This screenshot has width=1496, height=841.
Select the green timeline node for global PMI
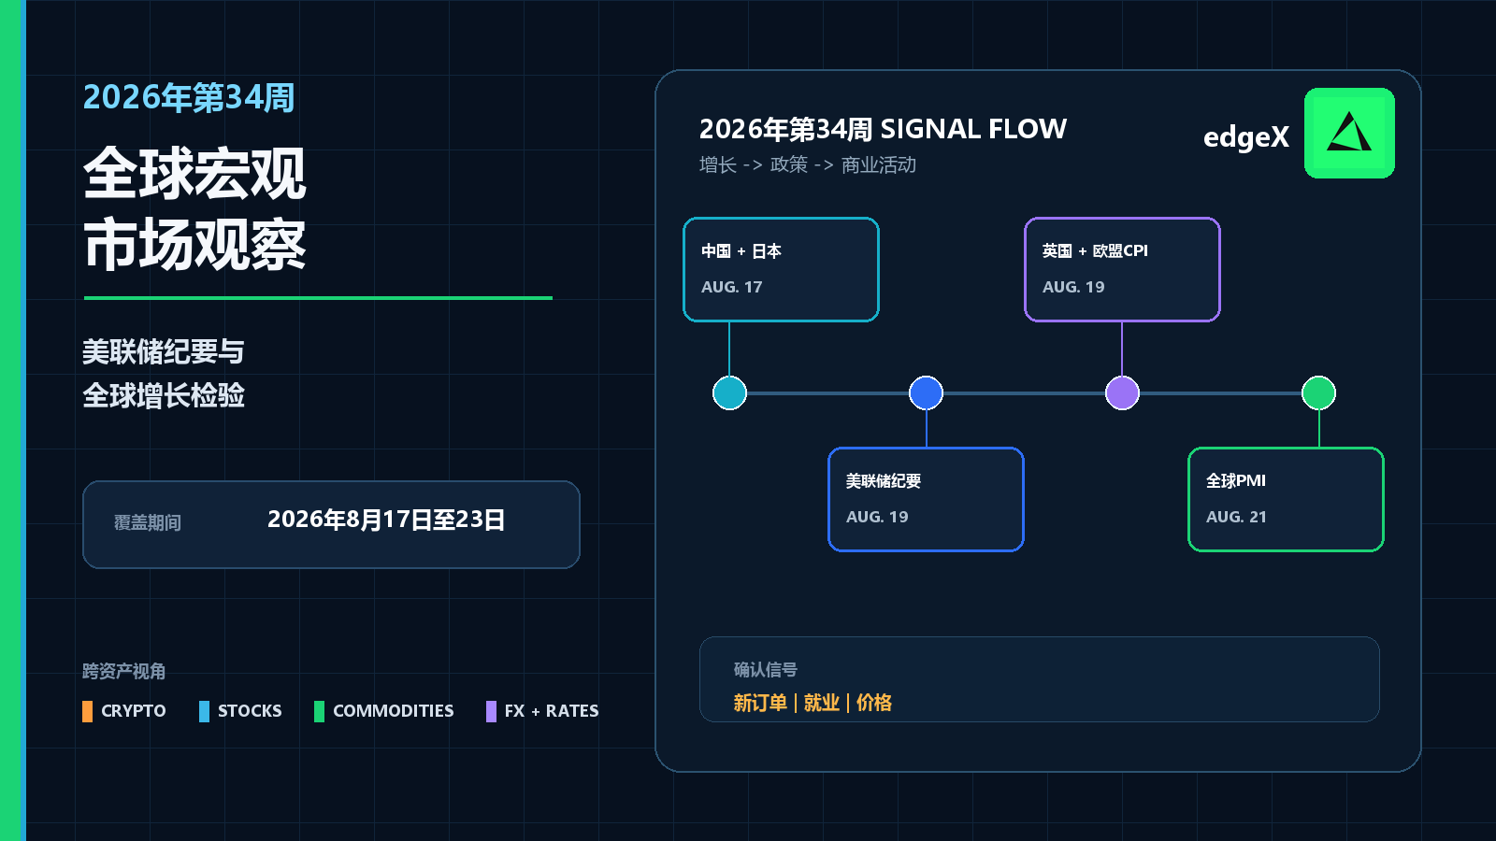pyautogui.click(x=1318, y=392)
